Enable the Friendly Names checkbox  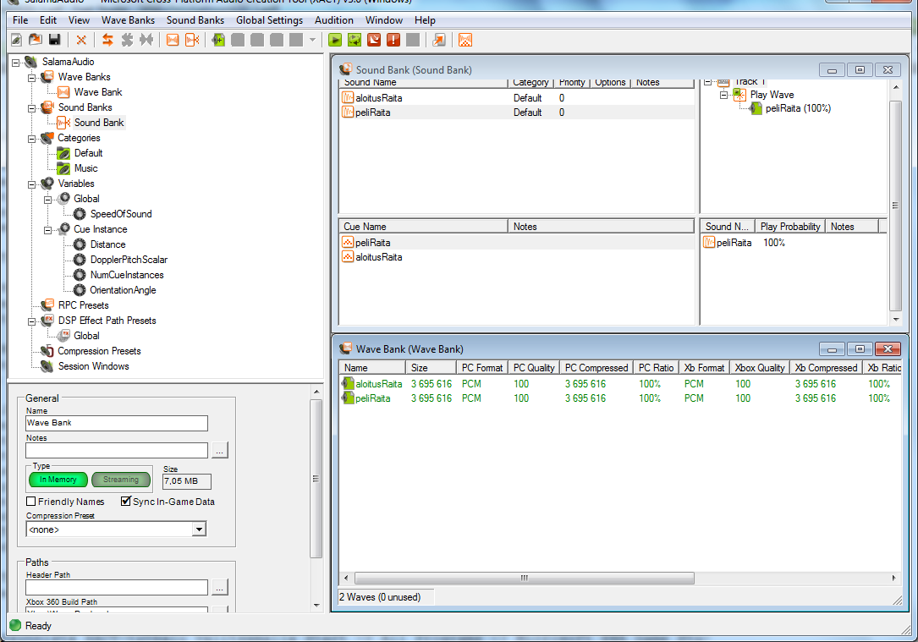point(31,502)
